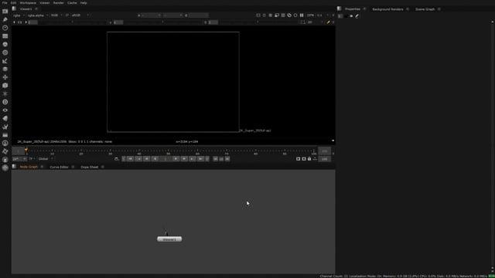Click the play forward button
Screen dimensions: 495x278
tap(176, 159)
